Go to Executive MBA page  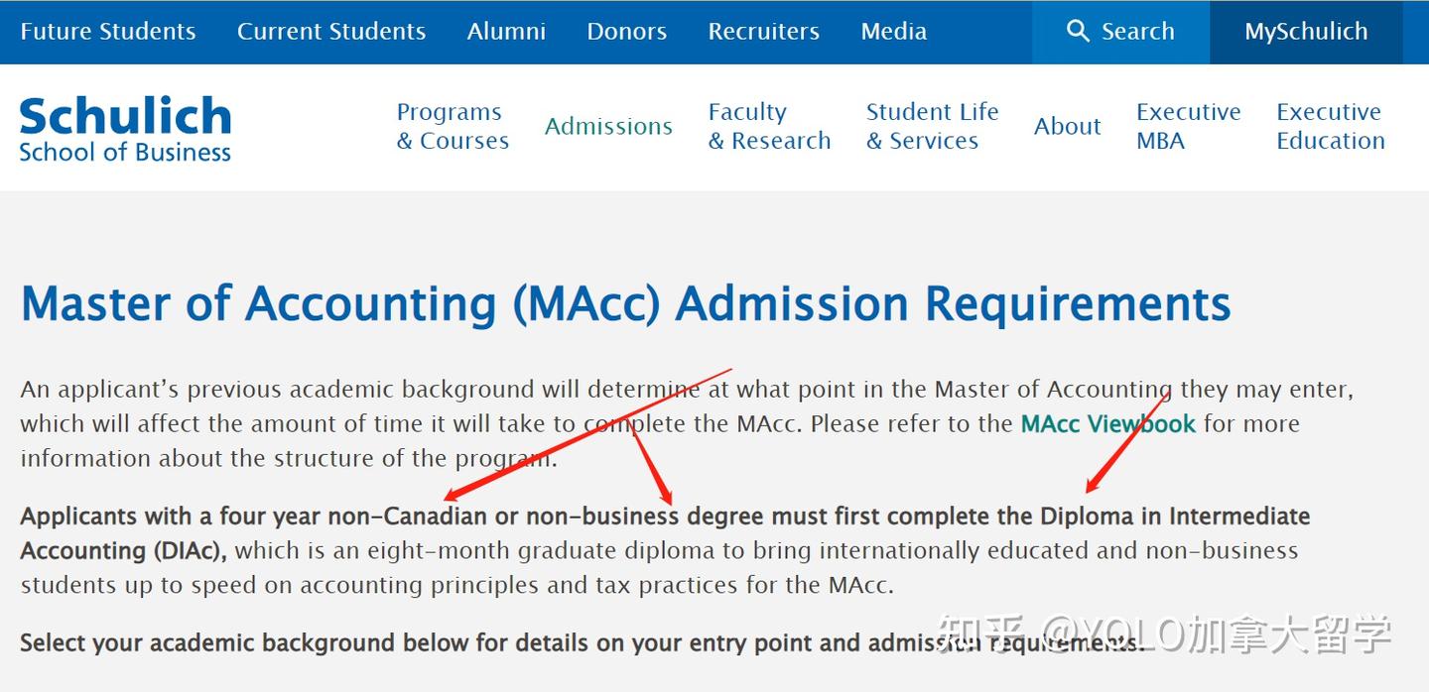(1188, 126)
